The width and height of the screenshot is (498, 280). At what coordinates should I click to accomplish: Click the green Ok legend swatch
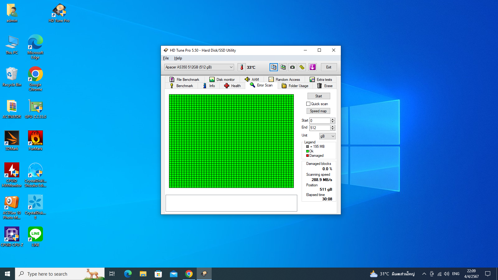[308, 151]
